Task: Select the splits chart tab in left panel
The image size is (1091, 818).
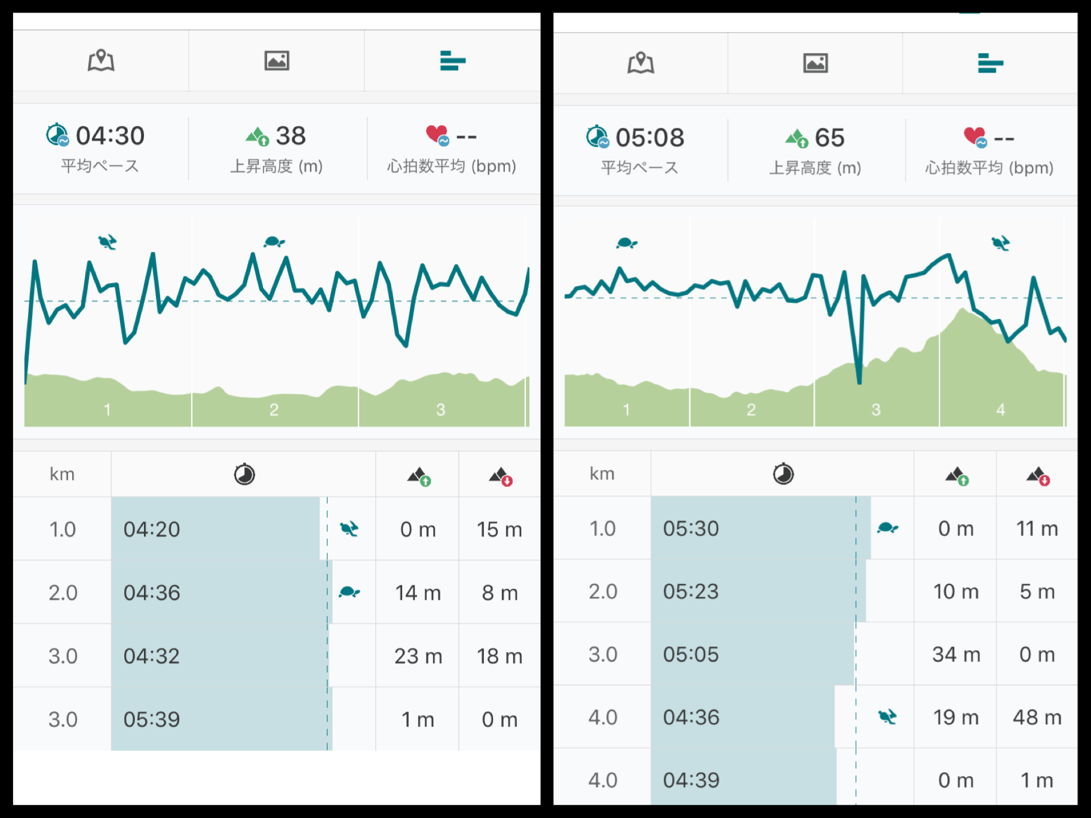Action: [452, 61]
